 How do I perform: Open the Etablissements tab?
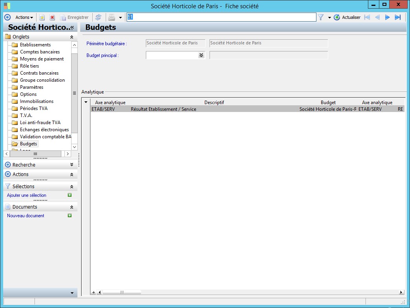(35, 45)
